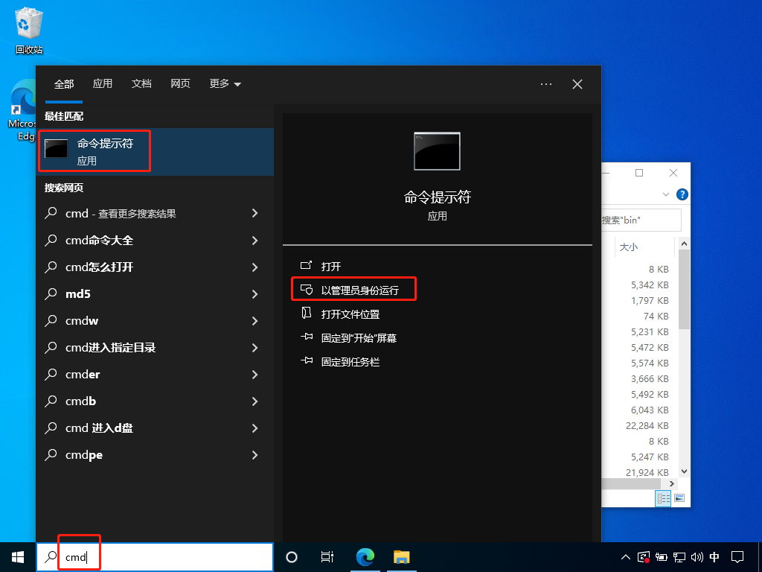Pin Command Prompt to Start screen
Screen dimensions: 762x572
tap(358, 338)
